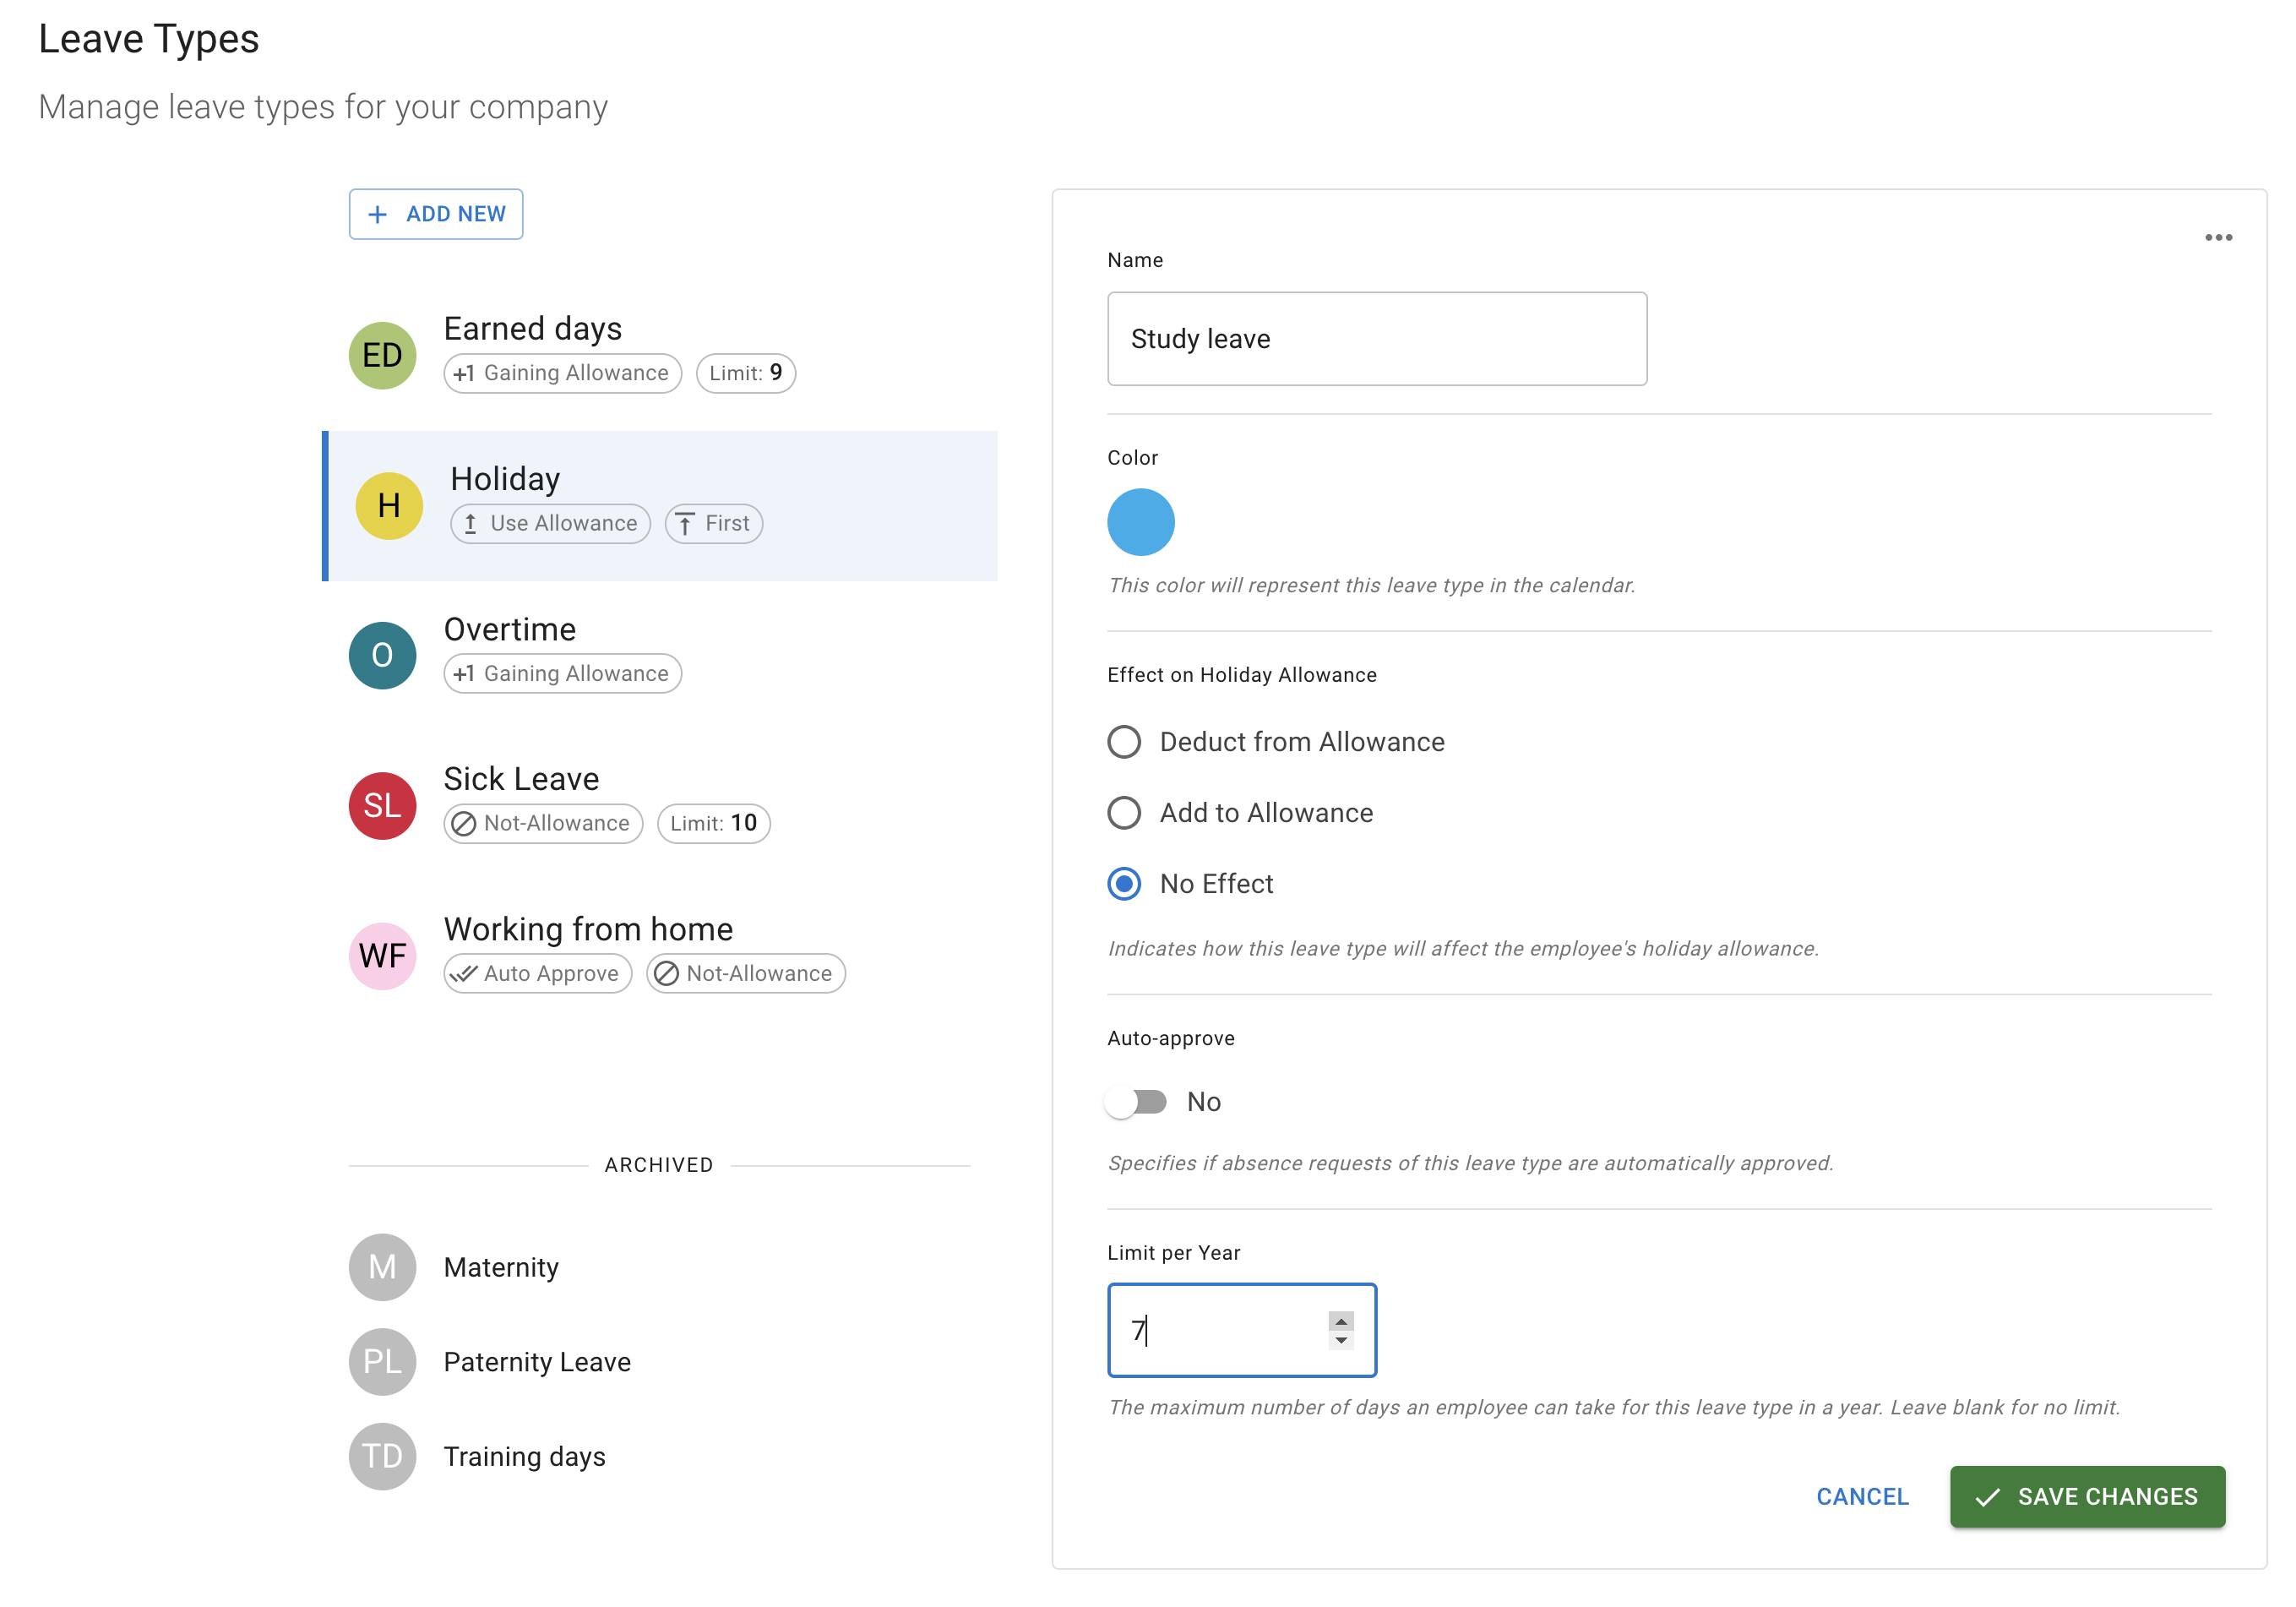Select the Overtime O icon
Screen dimensions: 2296x1607
point(381,655)
